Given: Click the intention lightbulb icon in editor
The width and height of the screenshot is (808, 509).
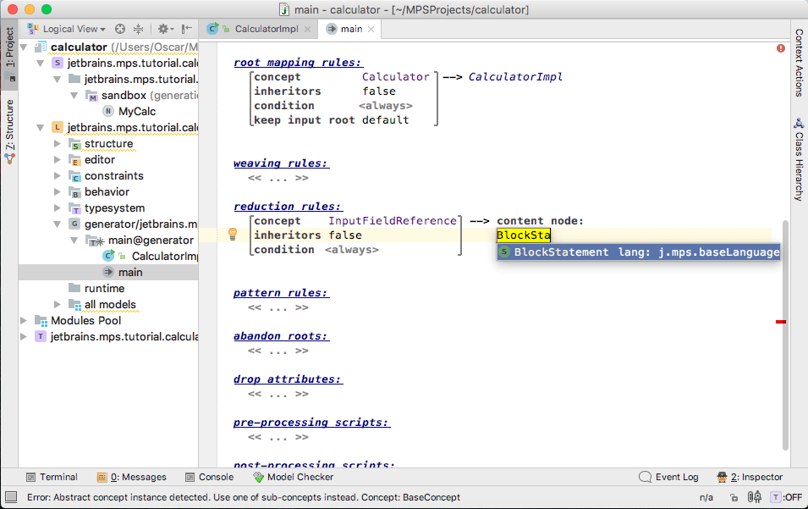Looking at the screenshot, I should click(x=231, y=235).
